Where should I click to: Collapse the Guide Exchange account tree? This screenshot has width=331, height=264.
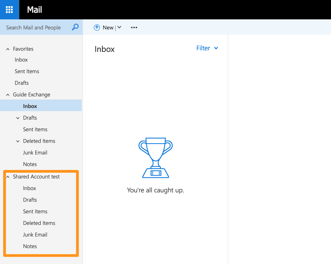tap(8, 95)
